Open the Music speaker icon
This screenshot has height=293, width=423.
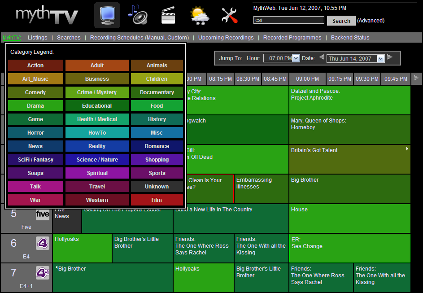[138, 15]
